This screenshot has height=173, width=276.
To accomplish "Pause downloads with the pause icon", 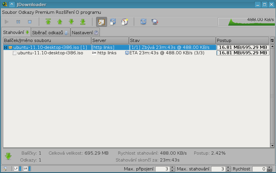I will [x=18, y=22].
